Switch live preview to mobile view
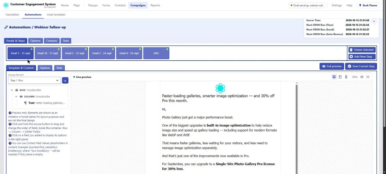386x174 pixels. click(346, 77)
